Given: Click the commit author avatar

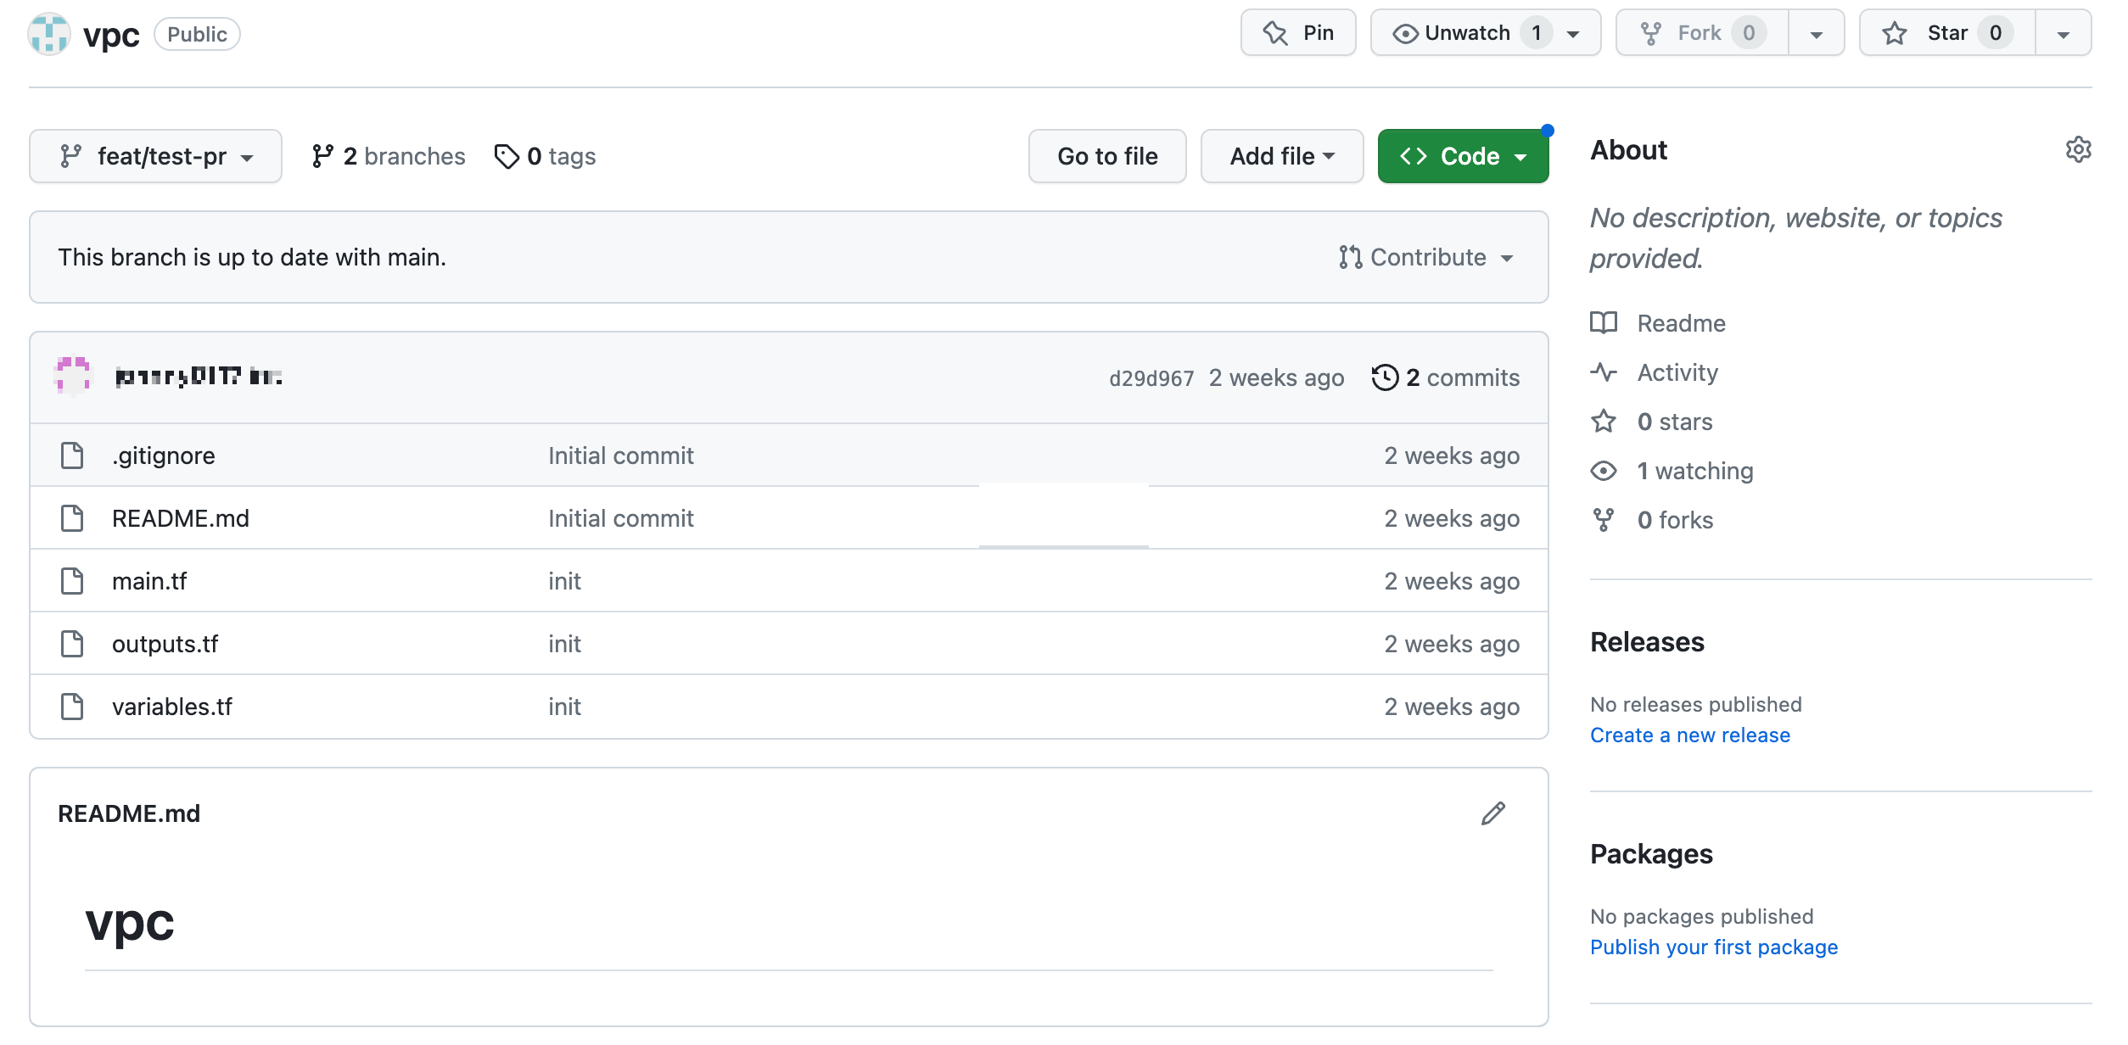Looking at the screenshot, I should pos(72,376).
